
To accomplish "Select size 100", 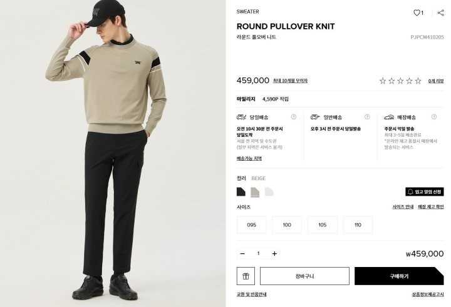I will tap(287, 225).
